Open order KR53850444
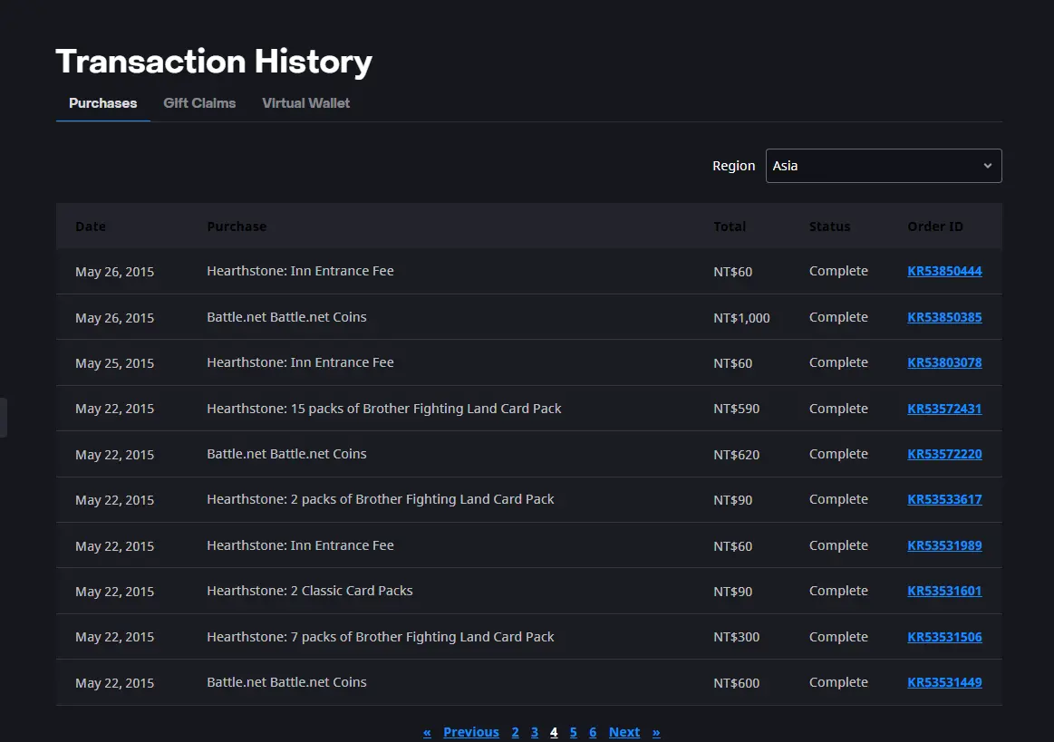This screenshot has height=742, width=1054. [944, 271]
